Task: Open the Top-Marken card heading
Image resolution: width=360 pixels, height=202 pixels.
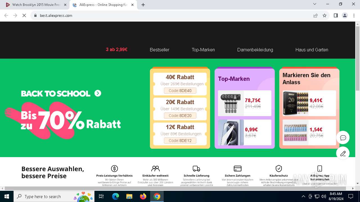Action: [x=234, y=79]
